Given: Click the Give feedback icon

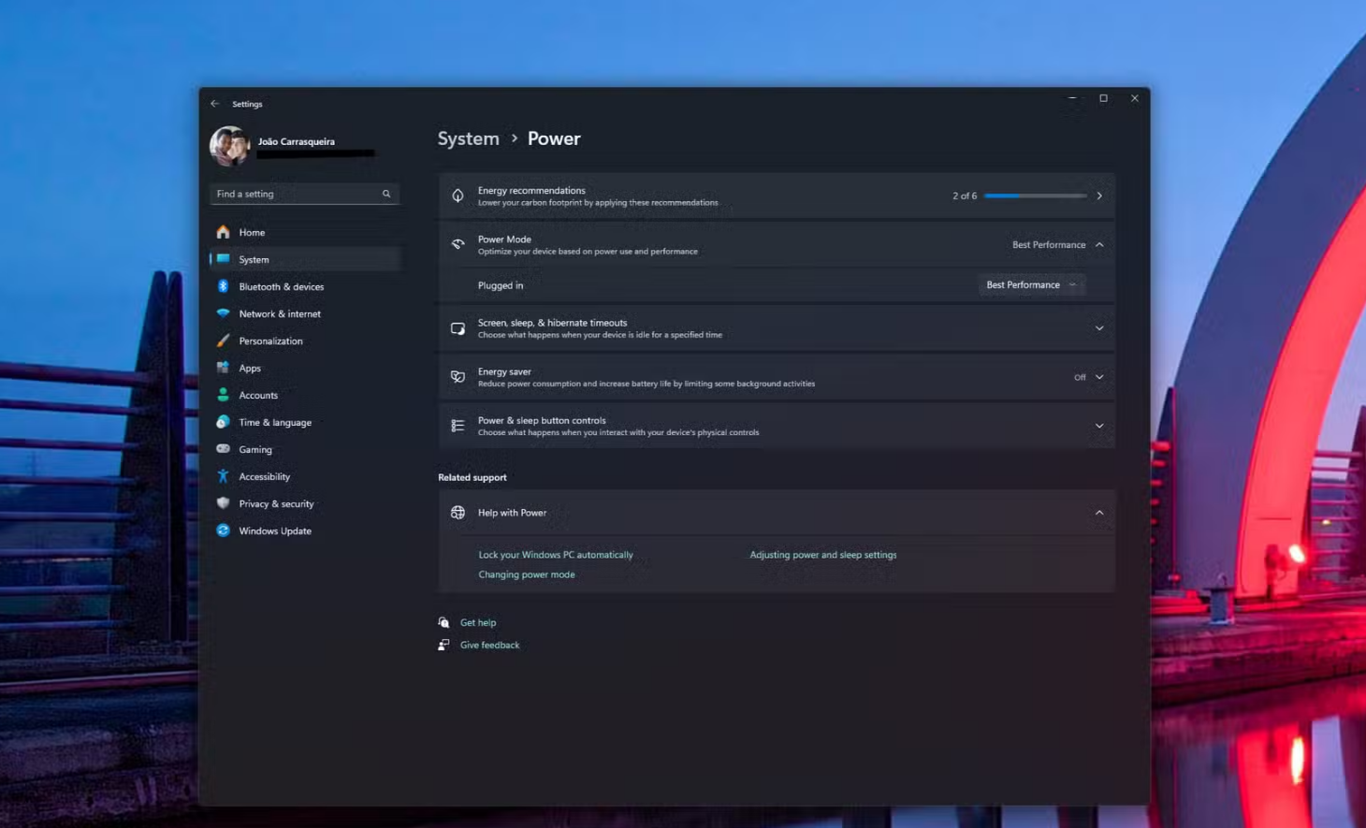Looking at the screenshot, I should click(443, 645).
